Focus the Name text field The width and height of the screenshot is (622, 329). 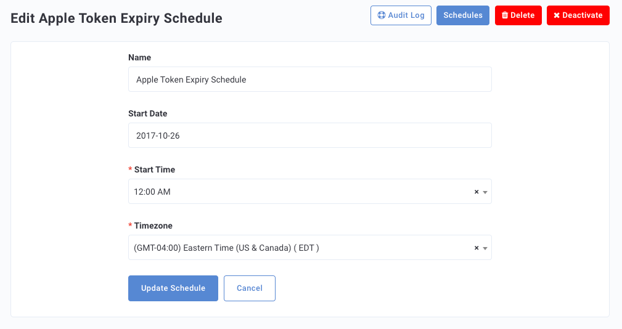(310, 79)
